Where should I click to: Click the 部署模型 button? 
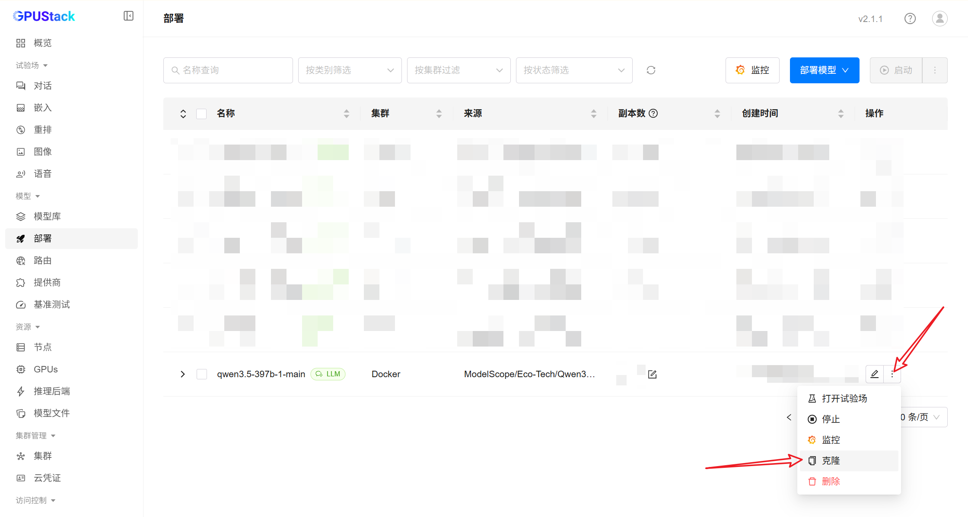(x=824, y=70)
